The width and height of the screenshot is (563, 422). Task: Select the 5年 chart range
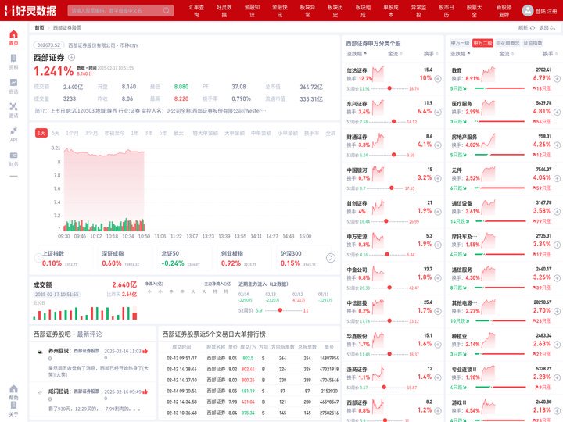tap(163, 133)
